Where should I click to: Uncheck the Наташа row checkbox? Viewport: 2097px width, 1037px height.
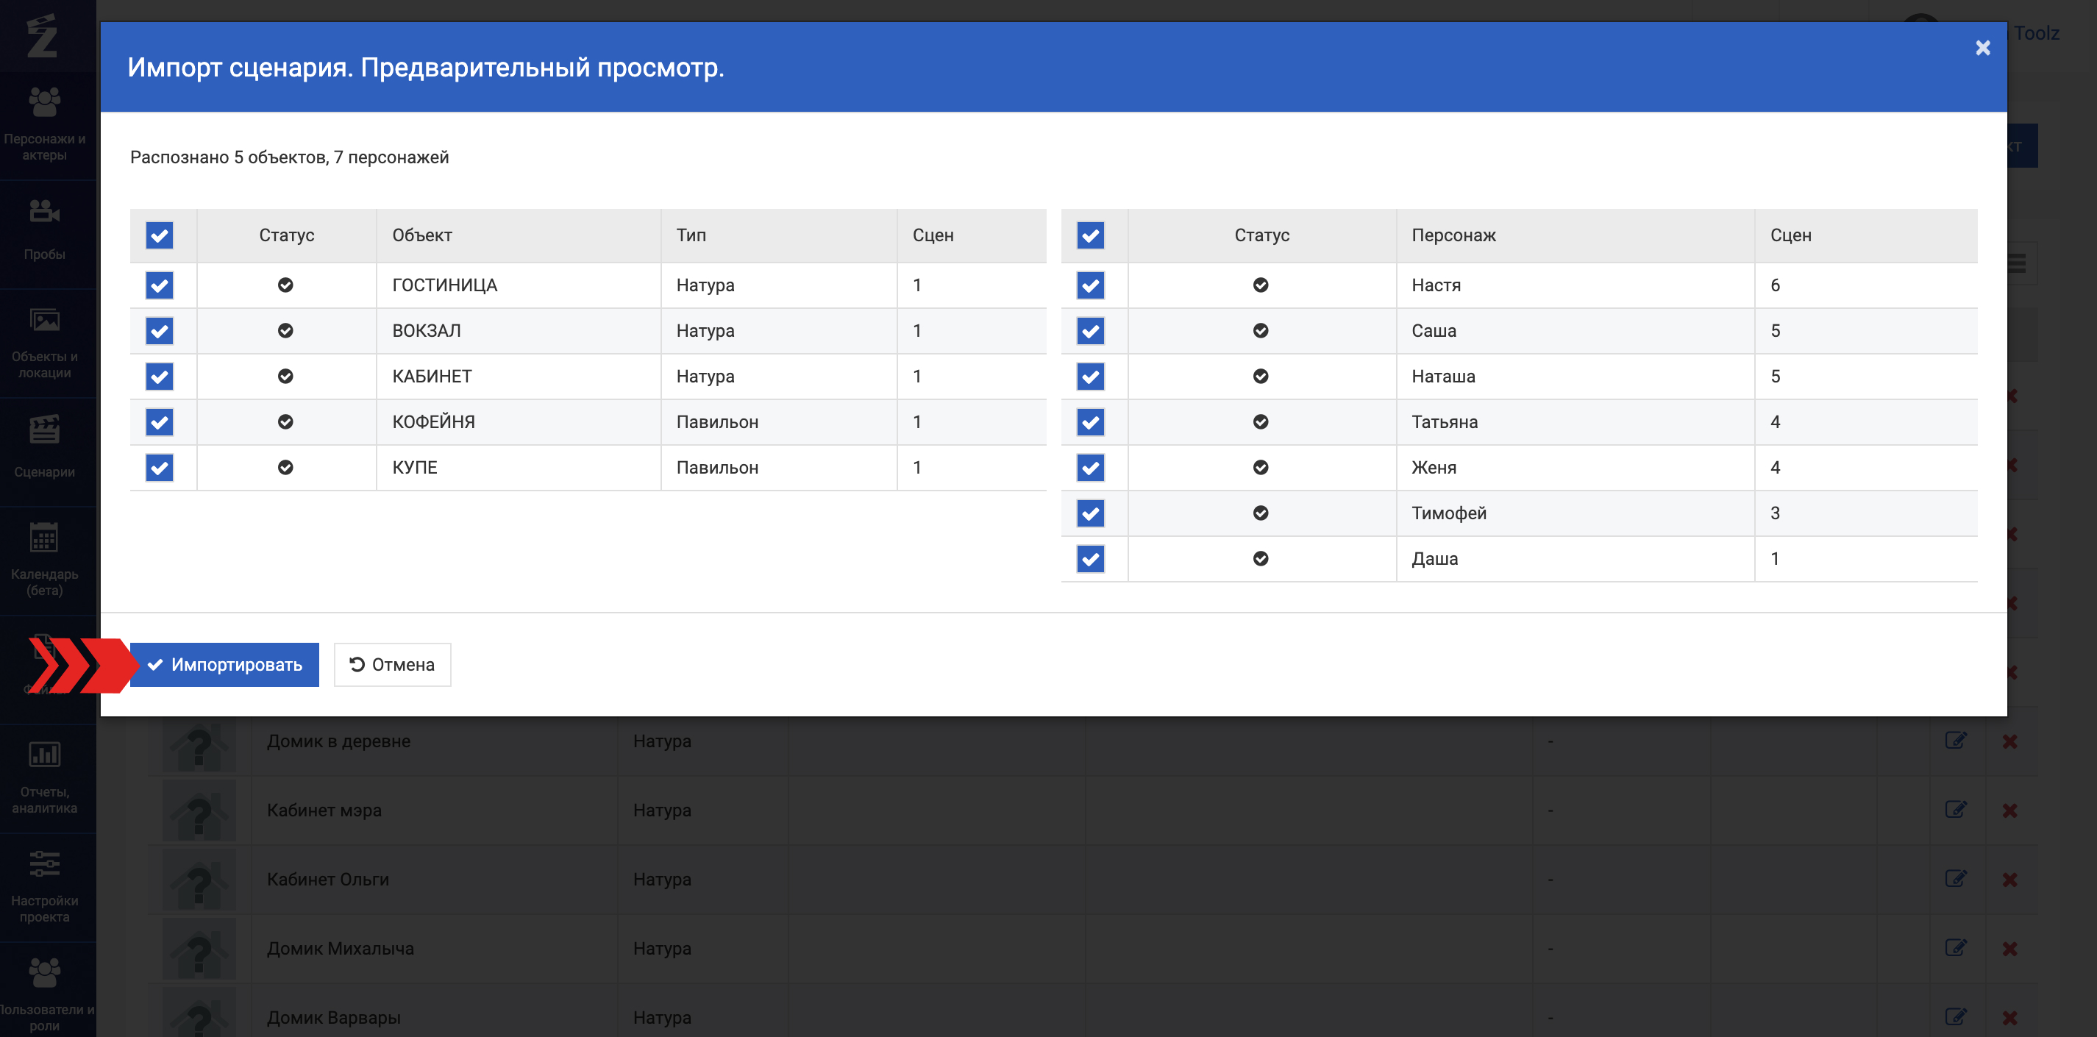(1090, 376)
